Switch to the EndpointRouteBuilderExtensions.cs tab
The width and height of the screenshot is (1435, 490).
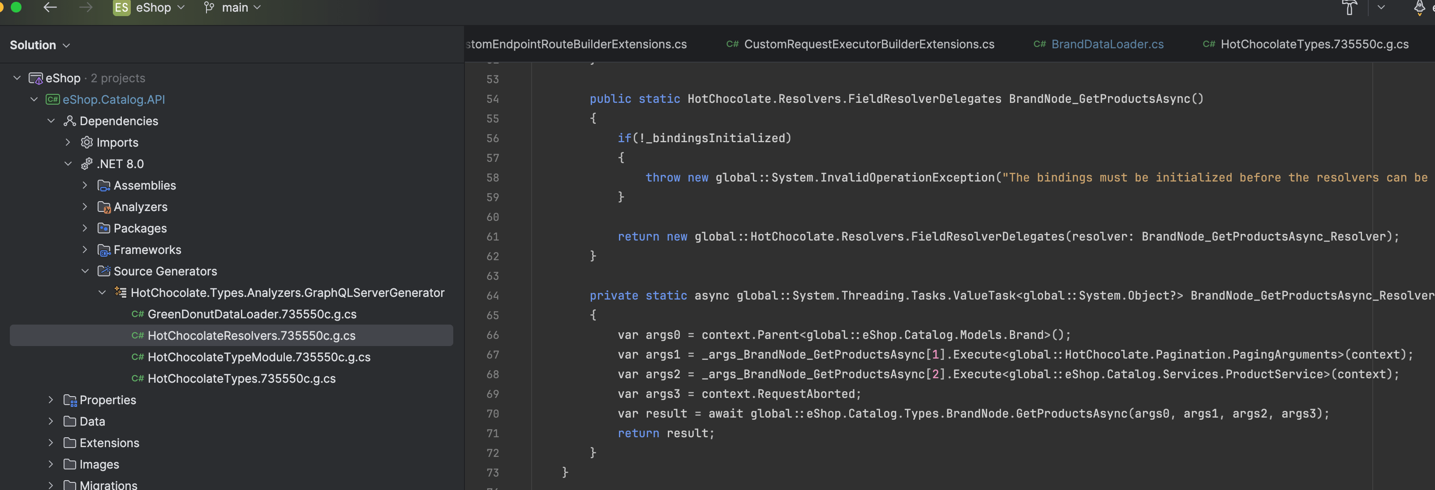[x=576, y=45]
